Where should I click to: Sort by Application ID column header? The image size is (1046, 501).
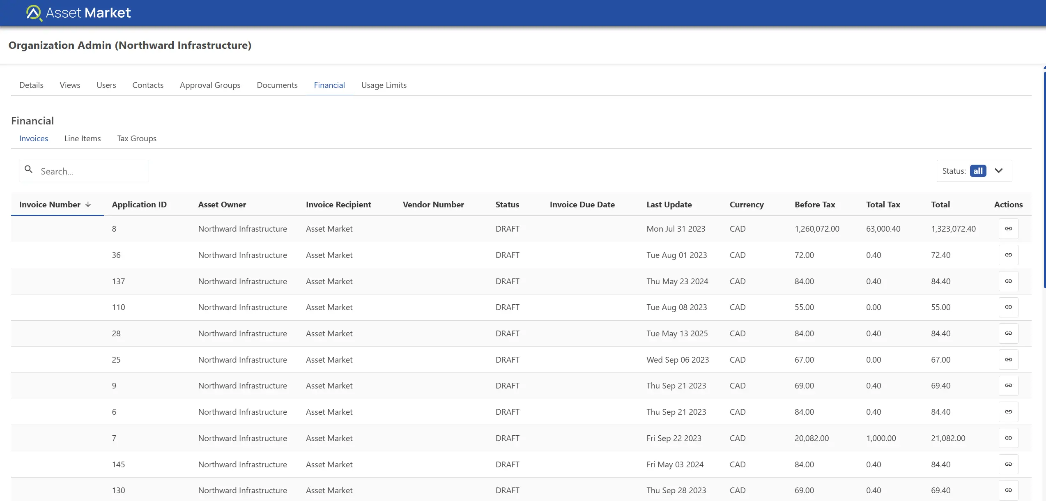[x=139, y=205]
